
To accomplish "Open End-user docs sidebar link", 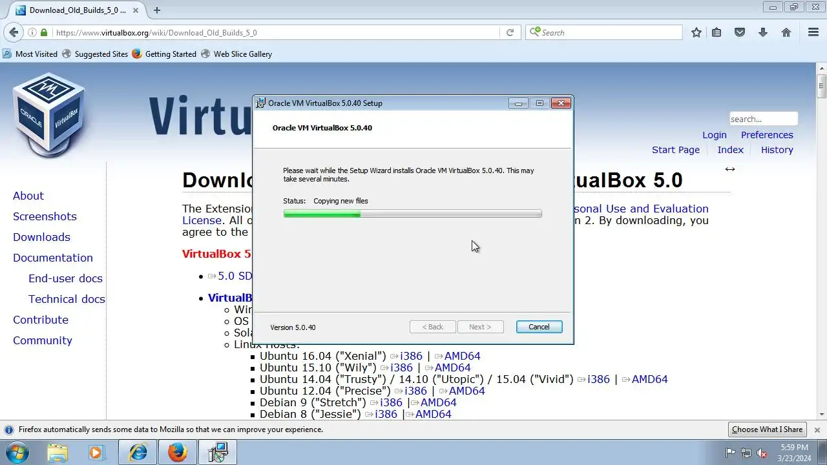I will (x=65, y=278).
